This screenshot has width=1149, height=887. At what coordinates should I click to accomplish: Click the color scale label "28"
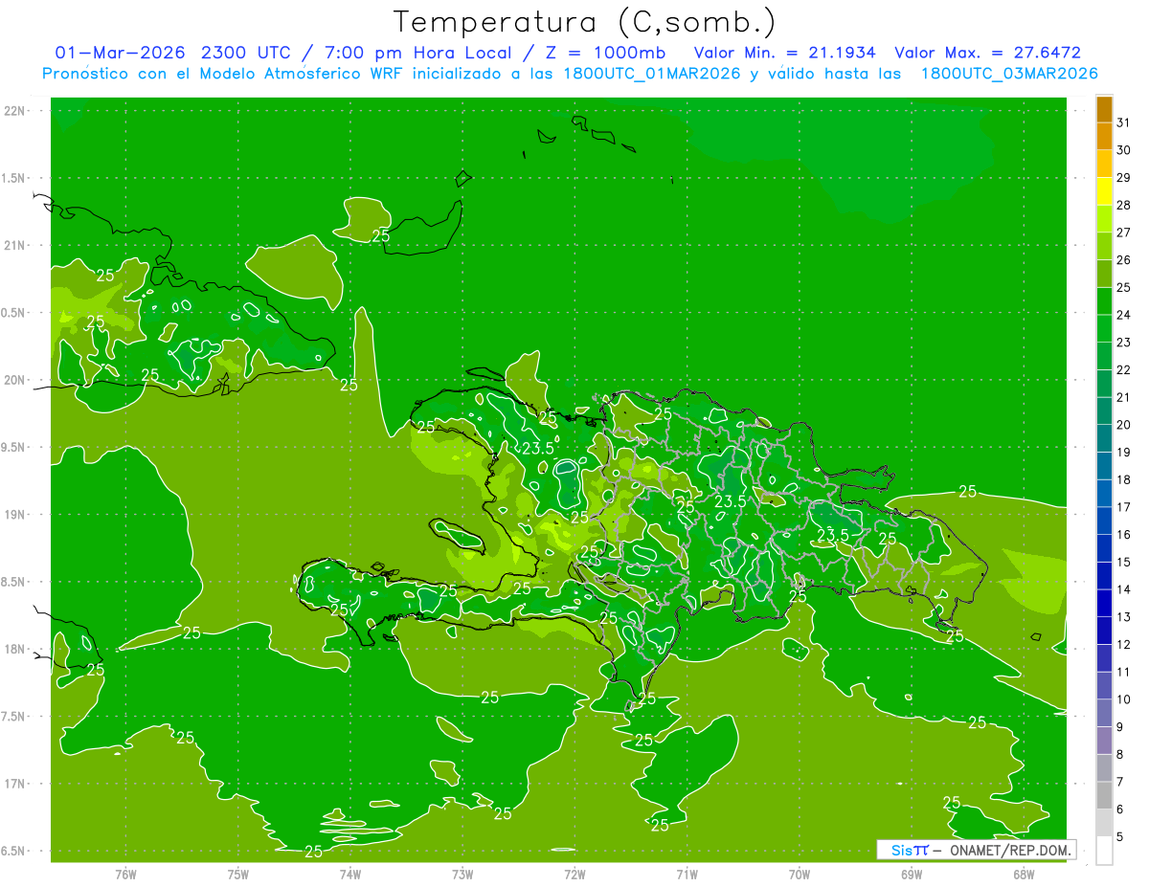pos(1124,205)
